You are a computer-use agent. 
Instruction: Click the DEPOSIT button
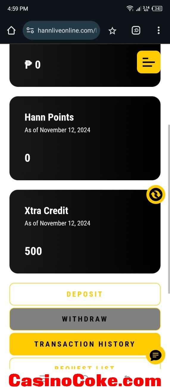[x=85, y=294]
